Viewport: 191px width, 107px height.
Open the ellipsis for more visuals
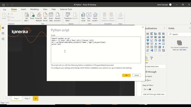[148, 53]
